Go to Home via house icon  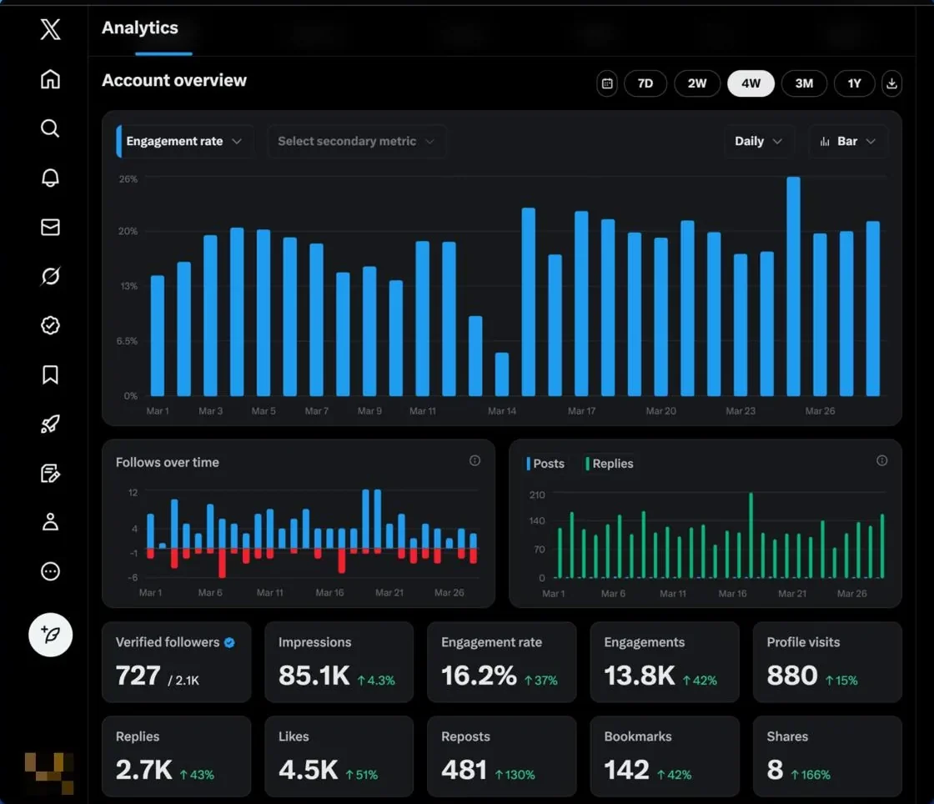point(51,78)
